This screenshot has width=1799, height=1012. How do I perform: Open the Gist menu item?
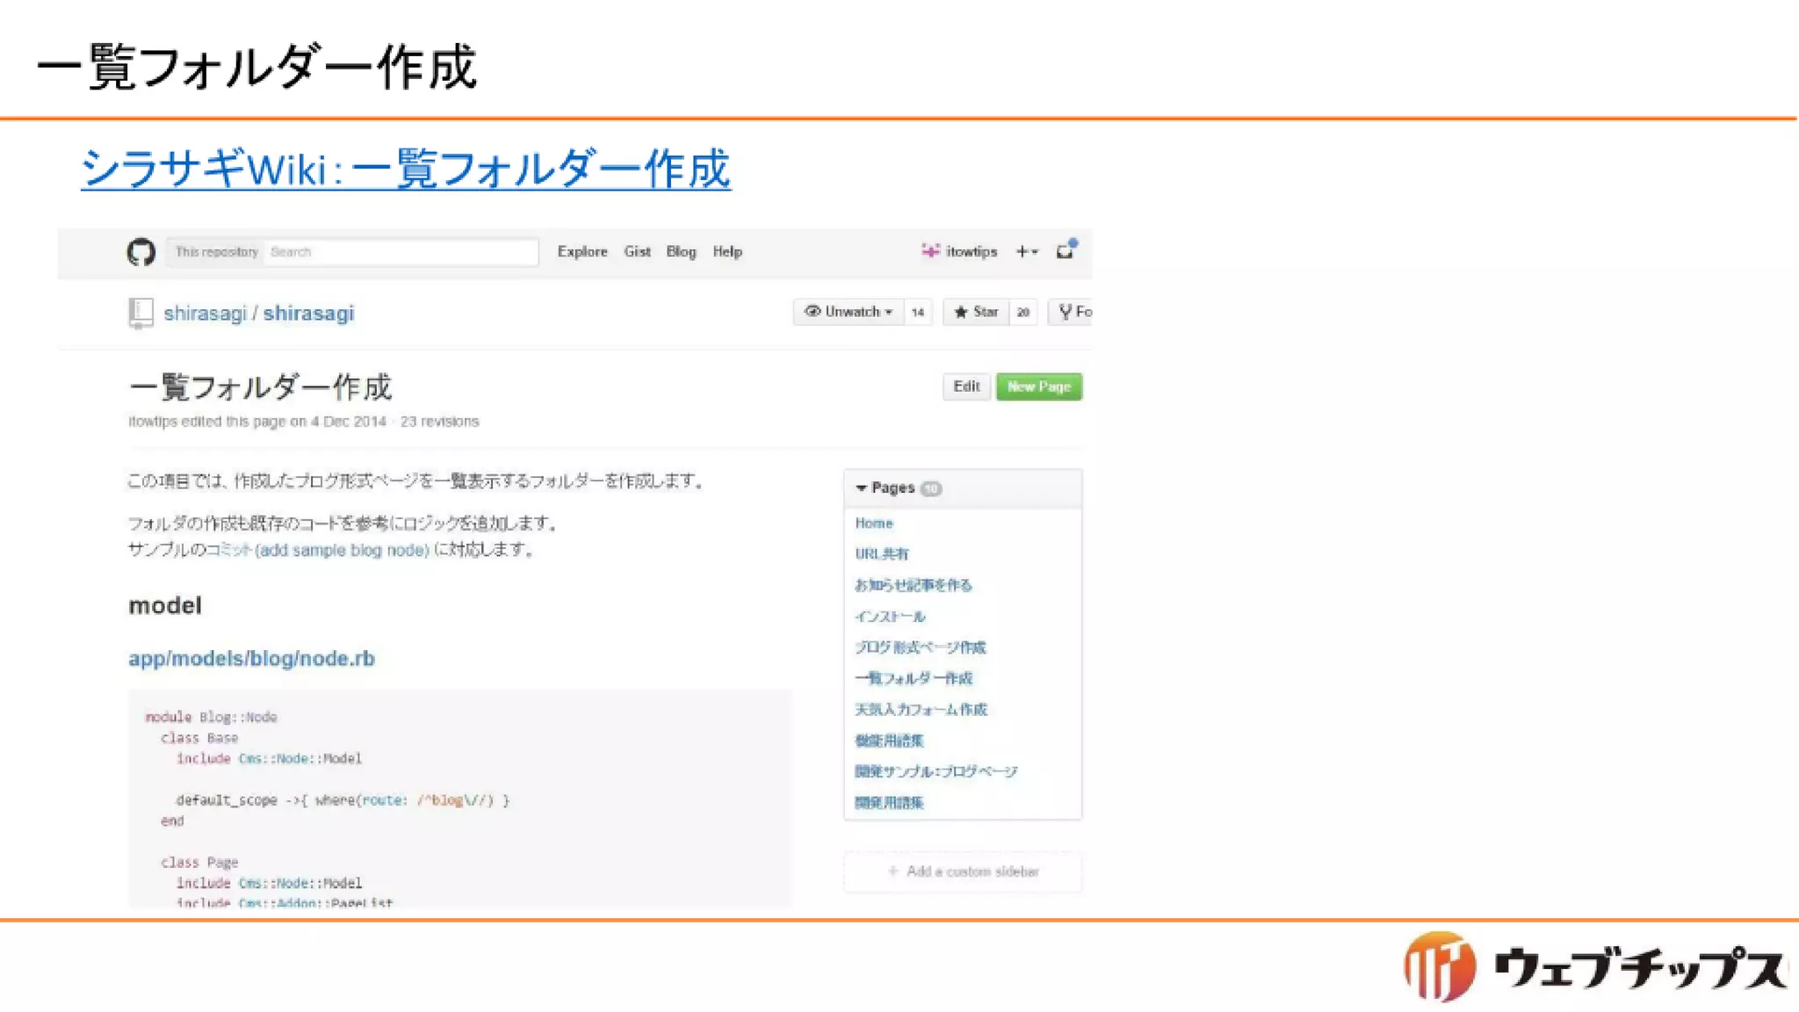click(x=637, y=251)
